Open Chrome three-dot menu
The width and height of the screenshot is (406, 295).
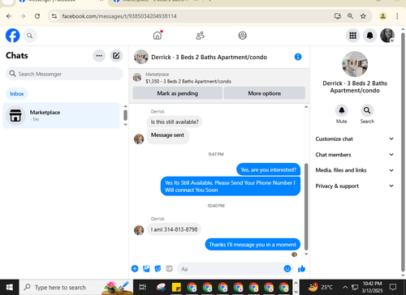(x=397, y=16)
